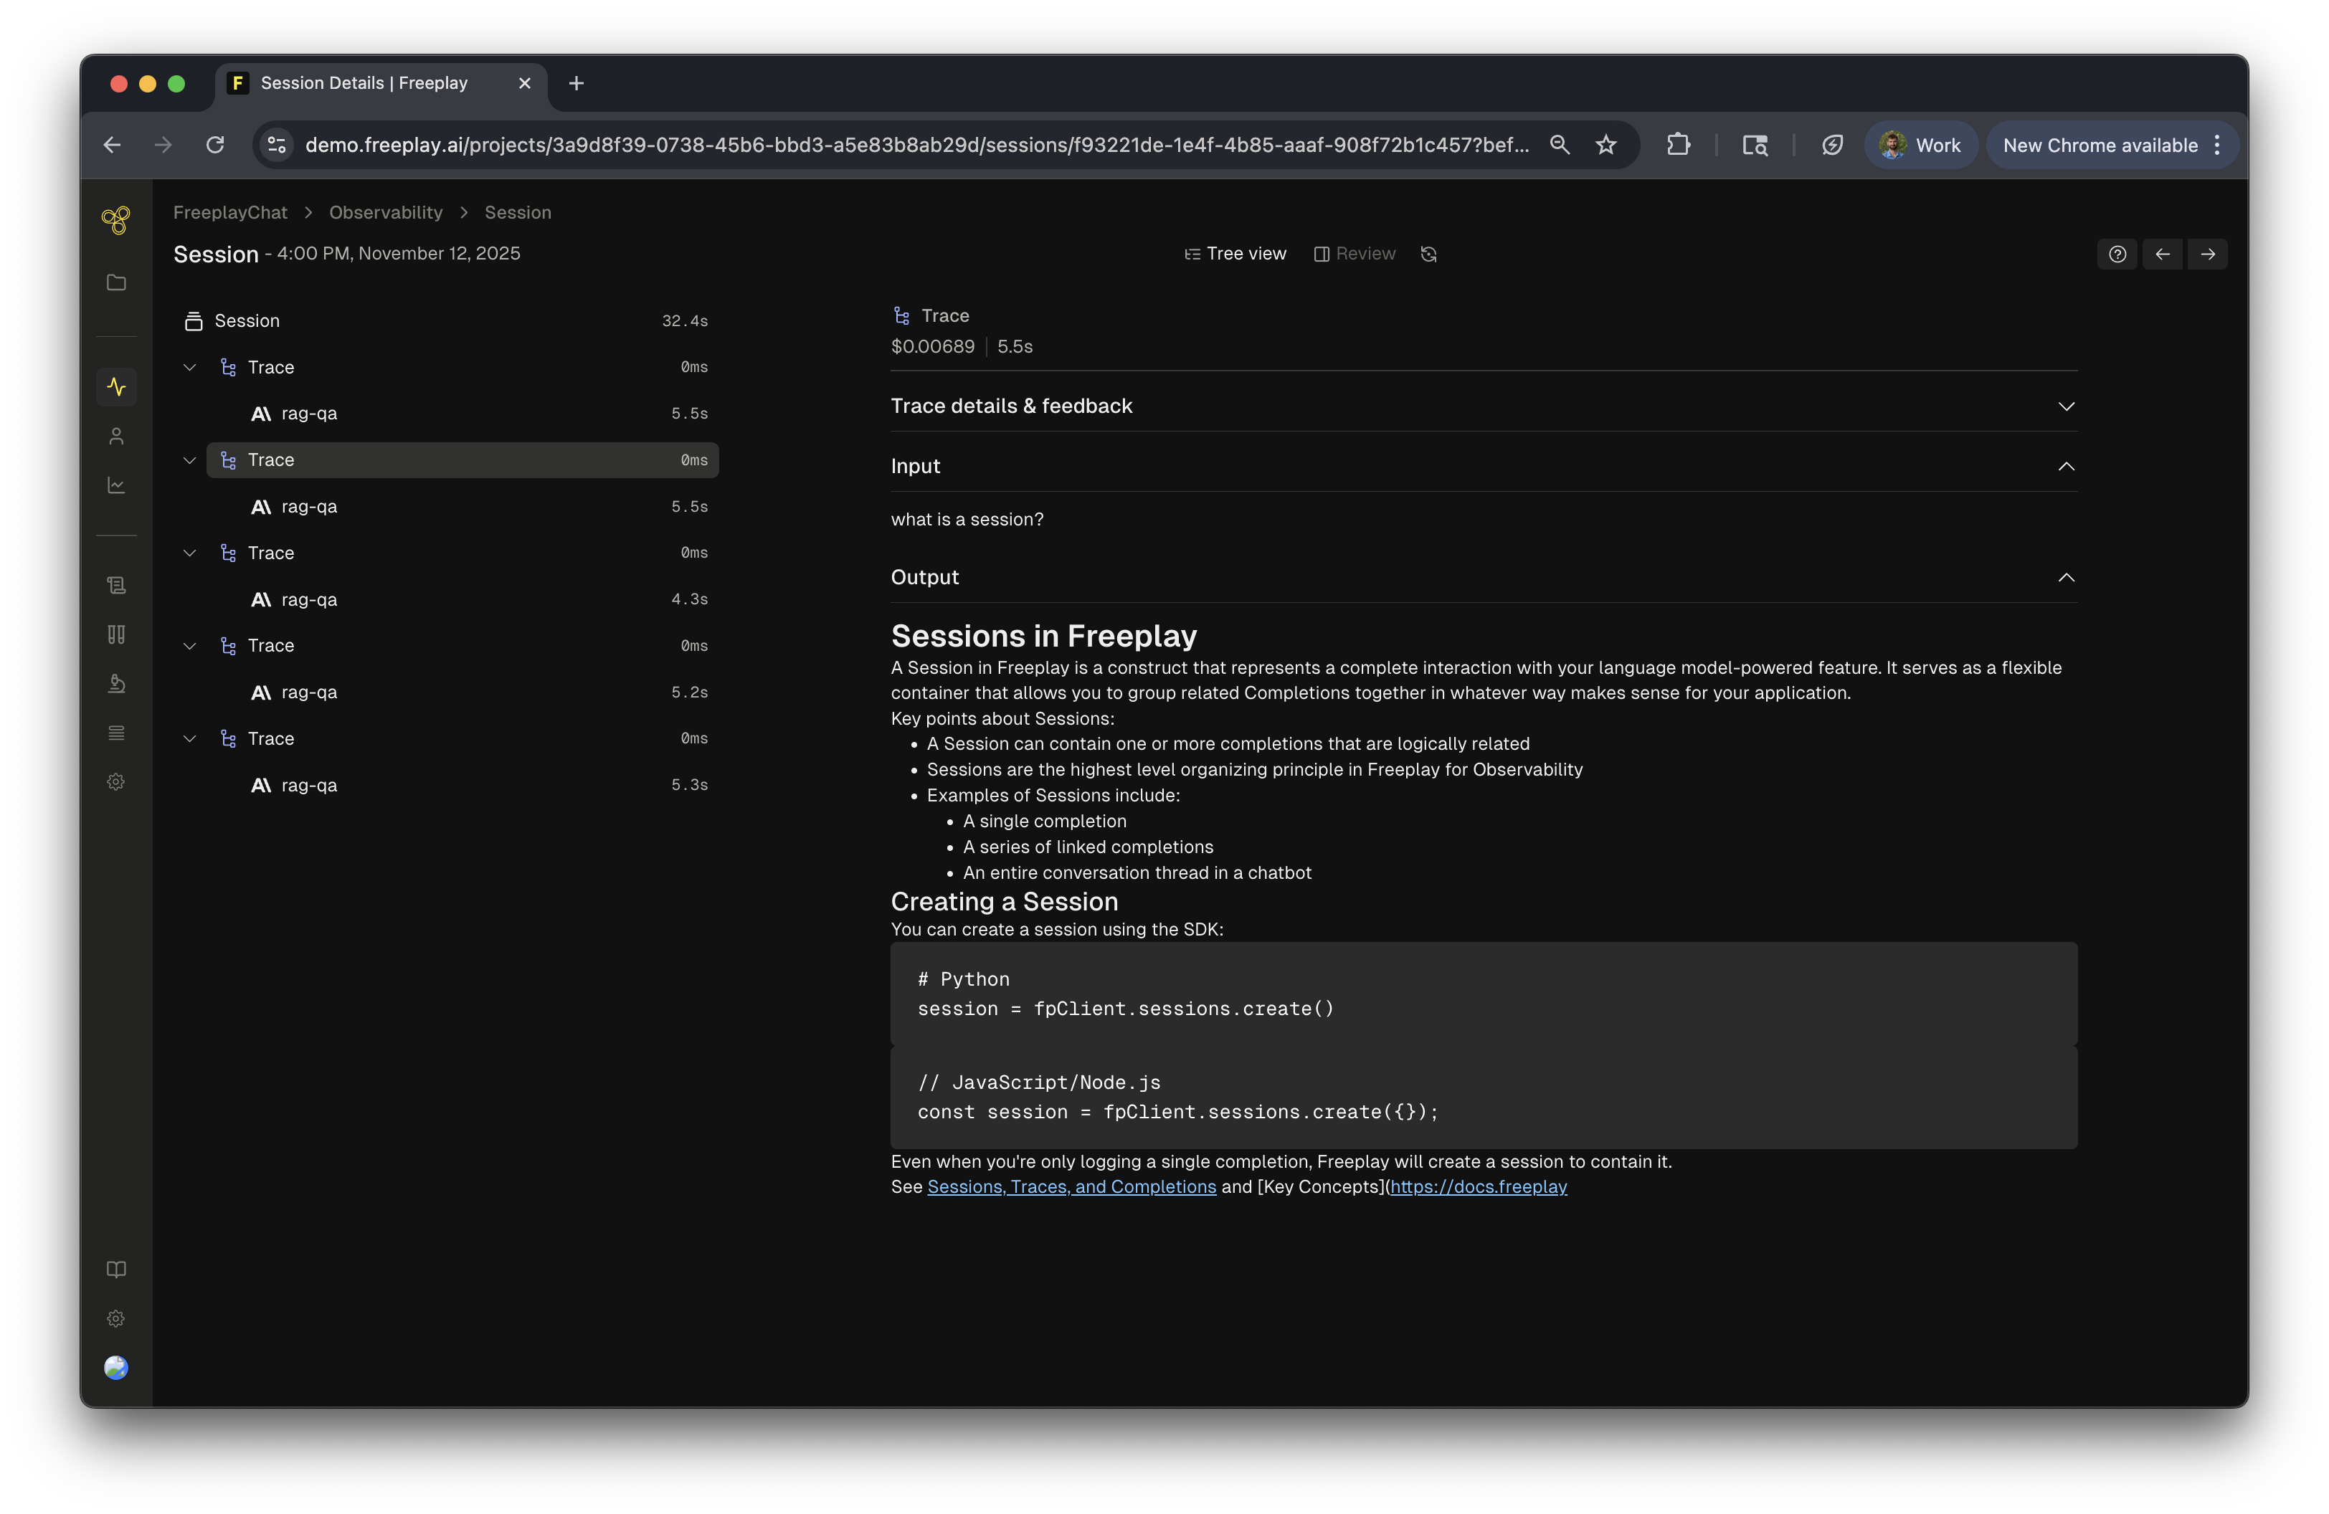Screen dimensions: 2329x1514
Task: Open Sessions, Traces, and Completions link
Action: 1071,1186
